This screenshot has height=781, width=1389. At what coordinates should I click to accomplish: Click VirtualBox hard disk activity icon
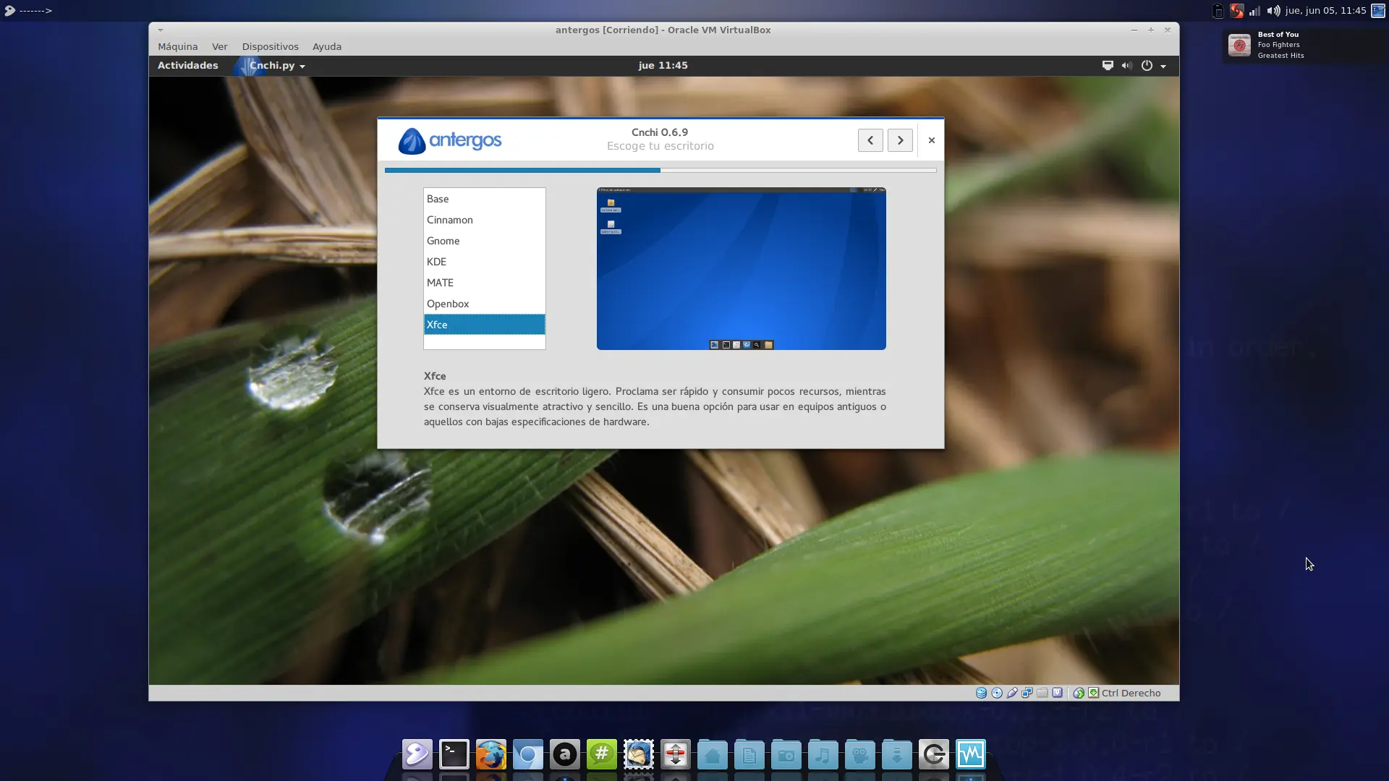pyautogui.click(x=981, y=693)
